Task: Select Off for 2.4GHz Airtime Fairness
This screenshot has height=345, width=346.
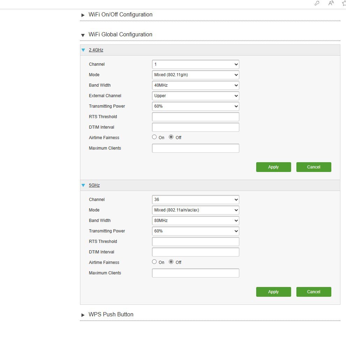Action: tap(171, 137)
